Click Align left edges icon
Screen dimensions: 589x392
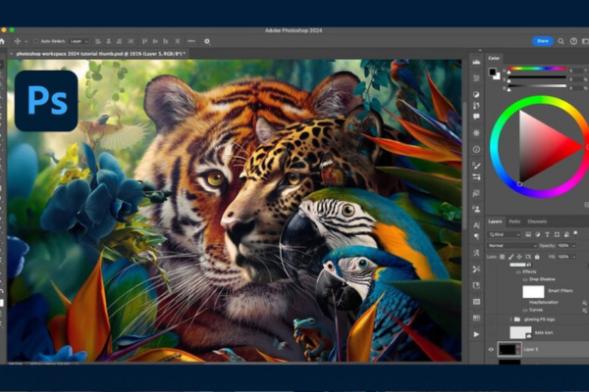point(98,41)
